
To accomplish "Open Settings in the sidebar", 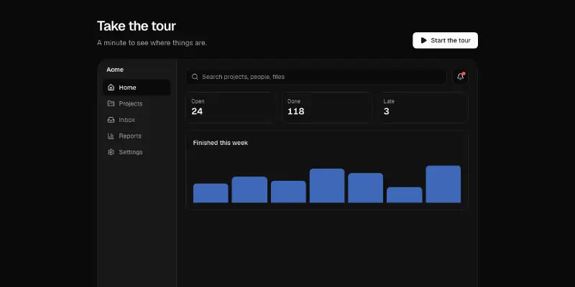I will tap(137, 152).
